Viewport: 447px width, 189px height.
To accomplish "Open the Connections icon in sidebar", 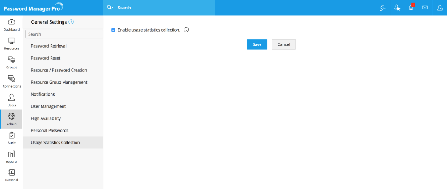I will coord(12,79).
